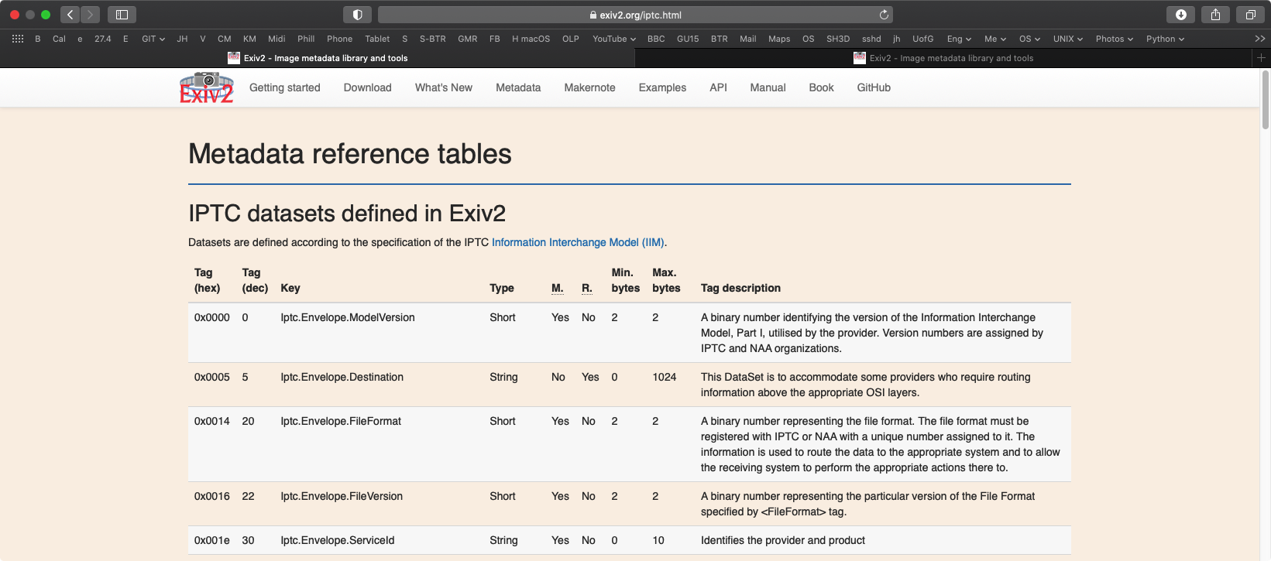Open the Manual page
This screenshot has height=561, width=1271.
coord(768,87)
